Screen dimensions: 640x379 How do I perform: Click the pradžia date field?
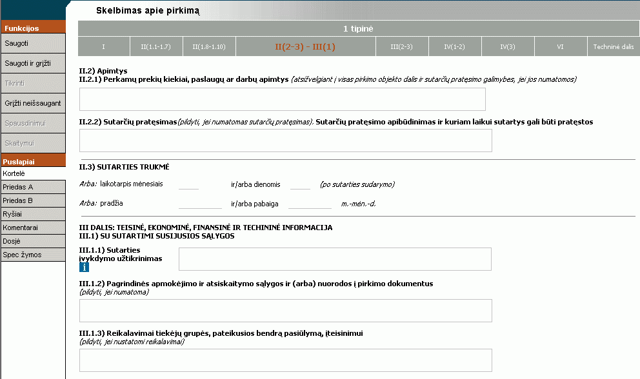(200, 204)
